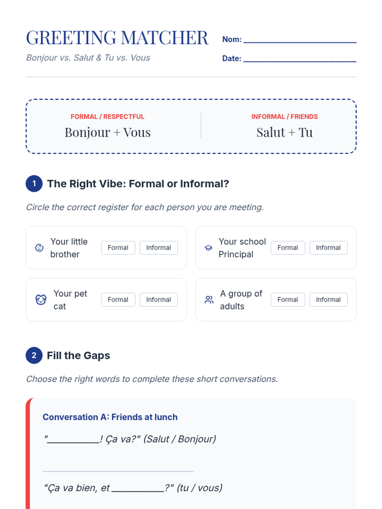Click the people icon beside group of adults

coord(209,300)
